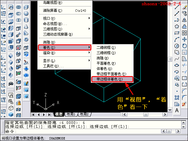The image size is (188, 141).
Task: Create a solid Wedge
Action: tap(26, 33)
